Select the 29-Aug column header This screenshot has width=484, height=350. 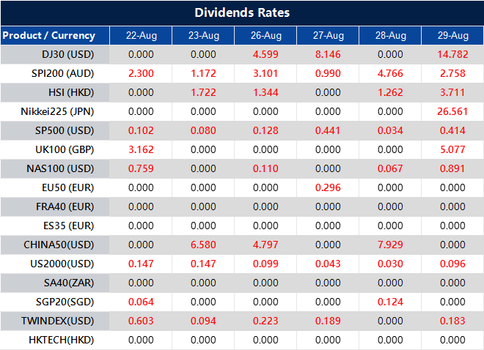click(x=452, y=35)
